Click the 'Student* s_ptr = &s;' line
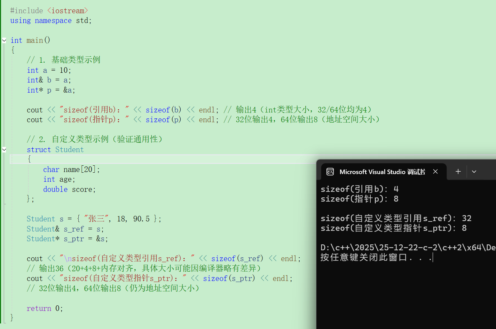 click(68, 239)
